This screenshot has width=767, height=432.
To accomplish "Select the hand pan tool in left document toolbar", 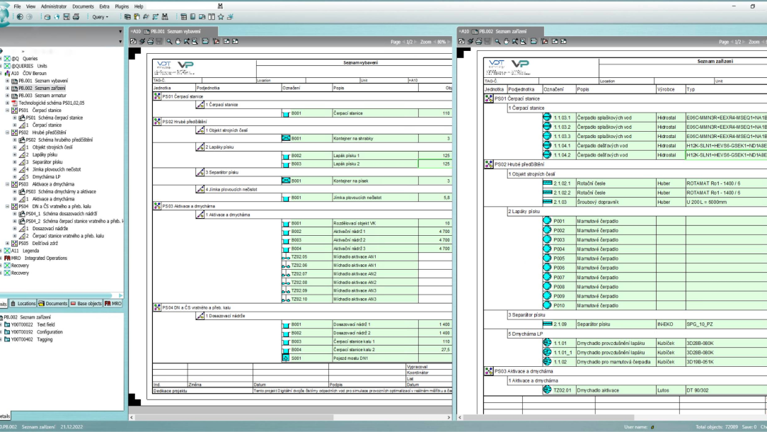I will 178,42.
